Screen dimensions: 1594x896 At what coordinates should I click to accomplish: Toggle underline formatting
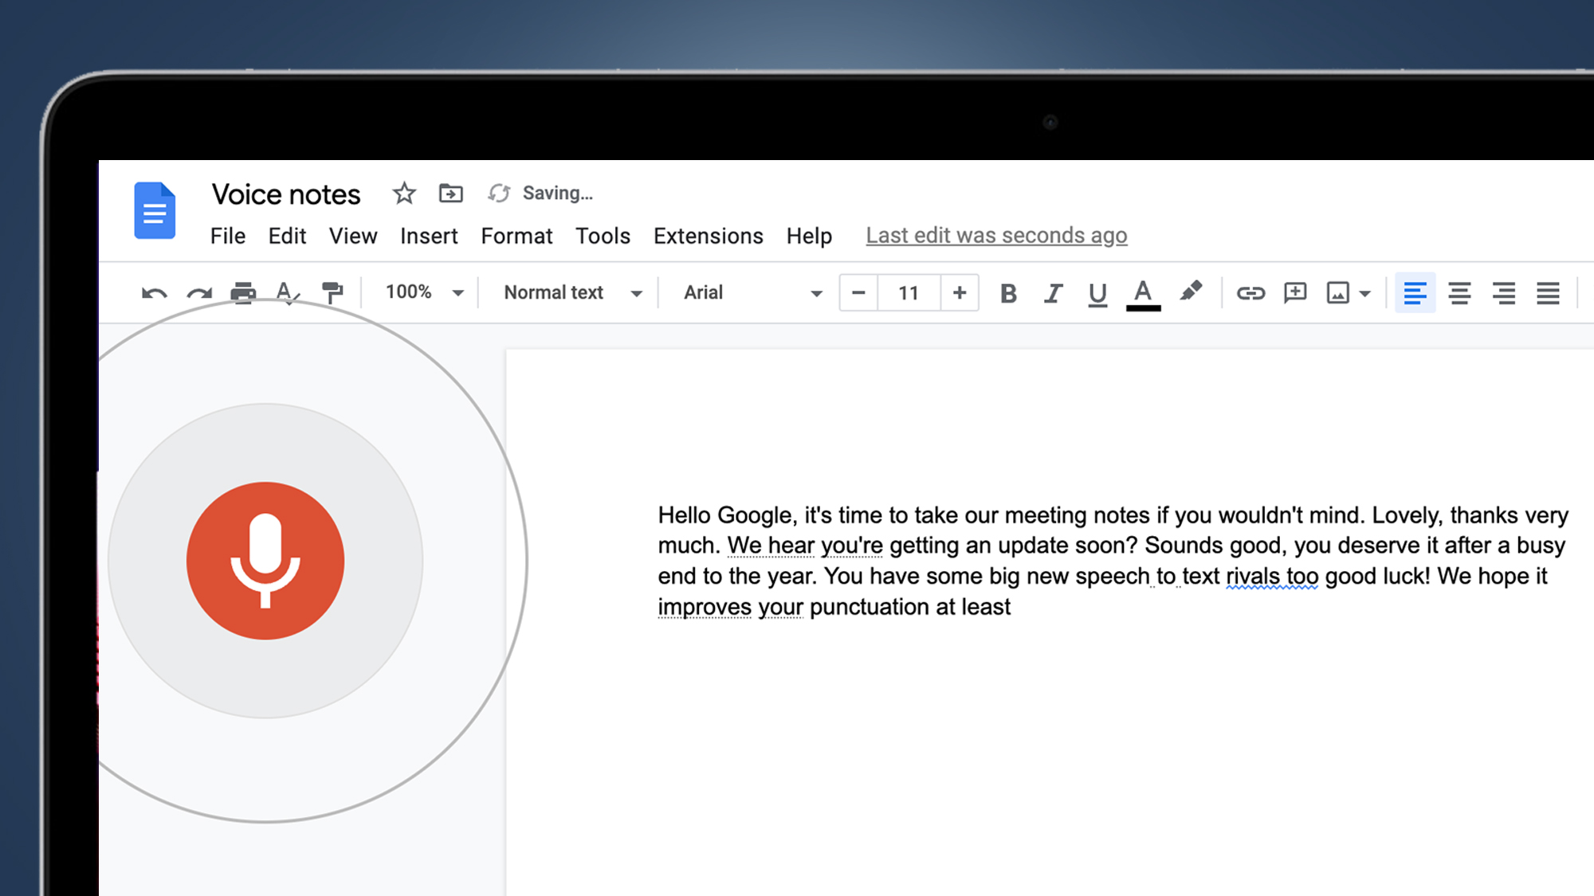point(1097,293)
